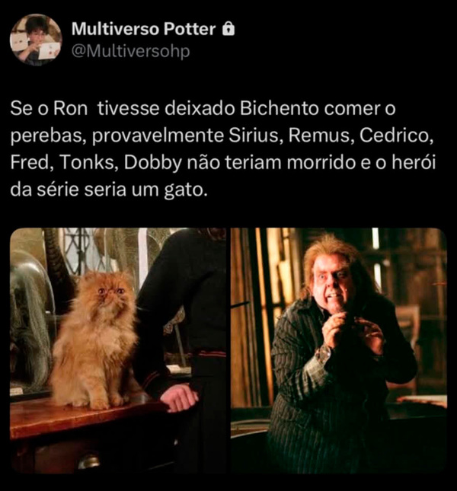This screenshot has width=457, height=491.
Task: Open the Multiverso Potter profile avatar
Action: (x=36, y=40)
